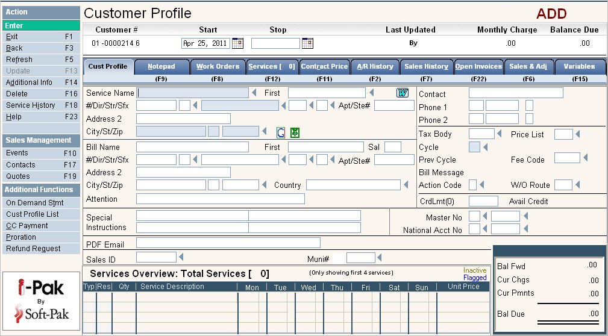Click the Sales ID input field
The height and width of the screenshot is (336, 608).
(156, 257)
